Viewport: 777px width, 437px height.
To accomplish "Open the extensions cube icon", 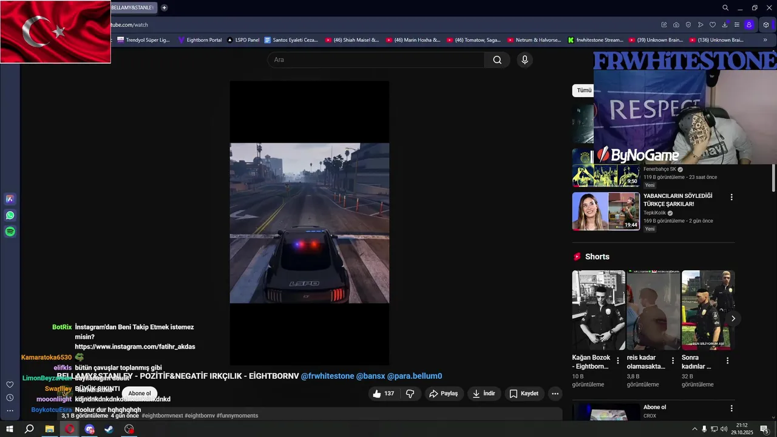I will pyautogui.click(x=766, y=25).
